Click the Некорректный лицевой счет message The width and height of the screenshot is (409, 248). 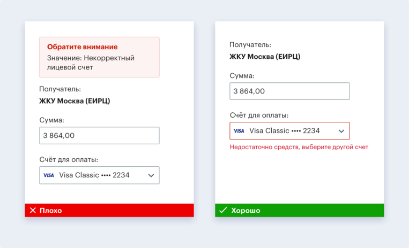pos(91,63)
